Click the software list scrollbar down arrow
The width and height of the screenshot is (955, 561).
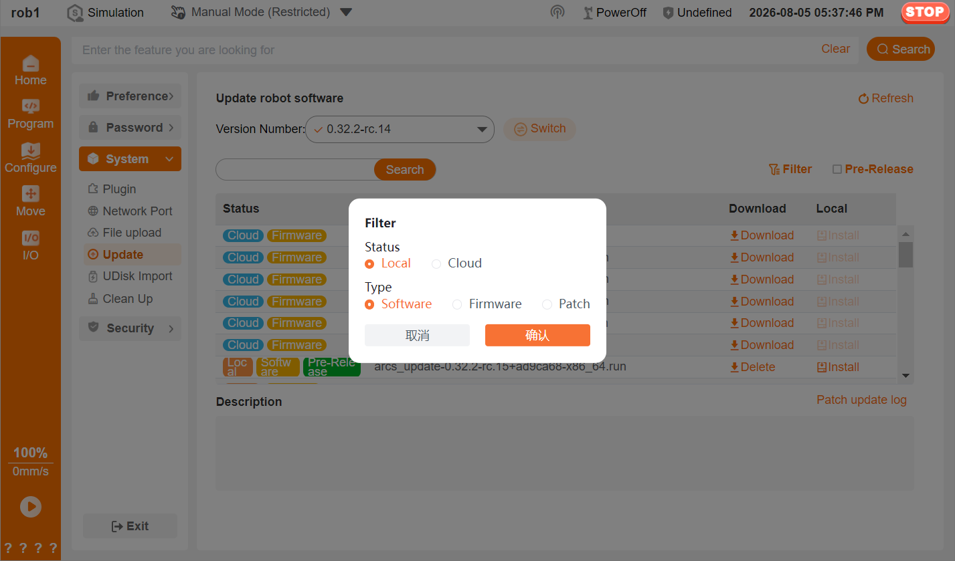pos(906,376)
